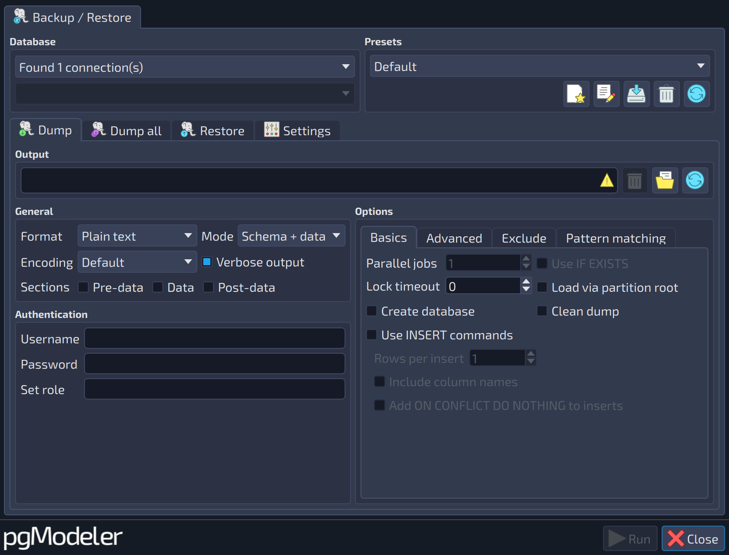The width and height of the screenshot is (729, 555).
Task: Click the refresh icon beside Output field
Action: tap(695, 181)
